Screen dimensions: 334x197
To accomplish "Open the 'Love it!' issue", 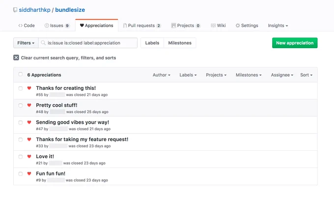I will [45, 156].
